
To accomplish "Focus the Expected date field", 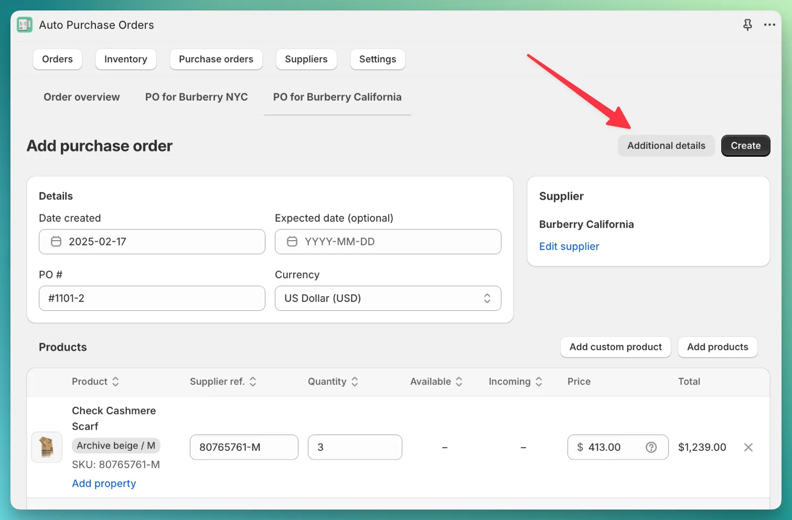I will [388, 242].
